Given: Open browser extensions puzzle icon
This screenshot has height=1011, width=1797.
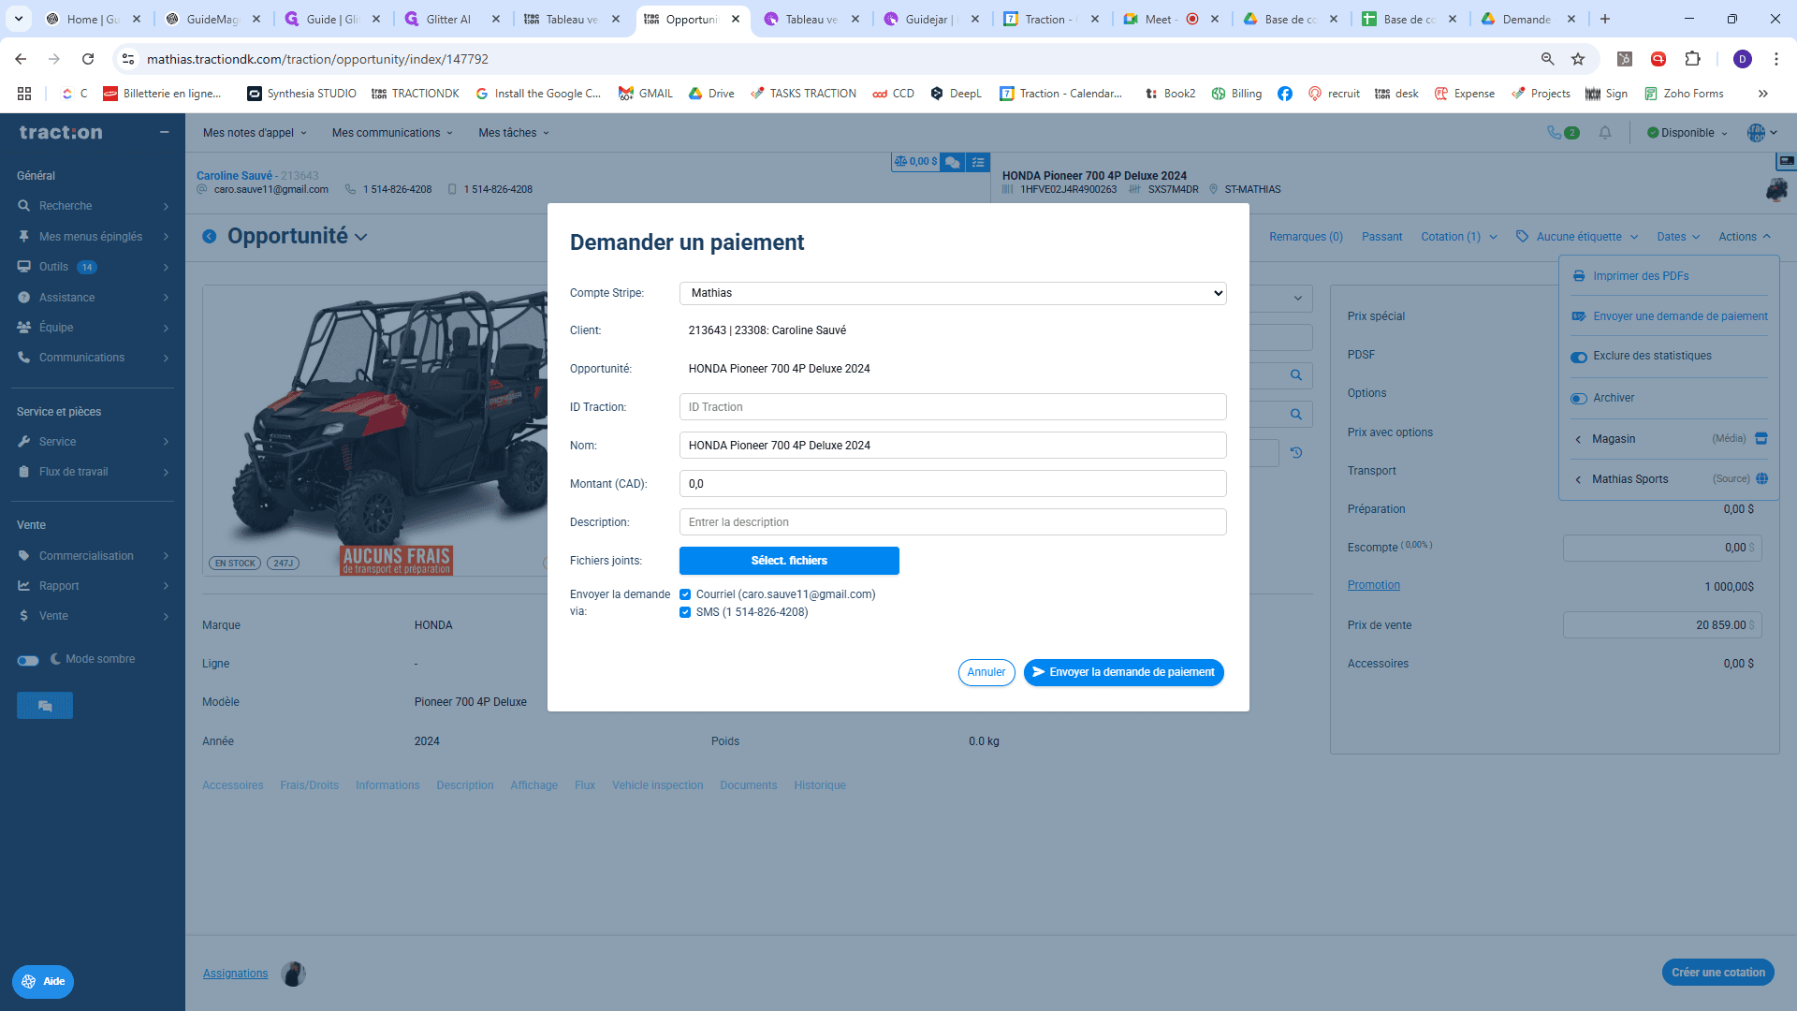Looking at the screenshot, I should click(1692, 59).
